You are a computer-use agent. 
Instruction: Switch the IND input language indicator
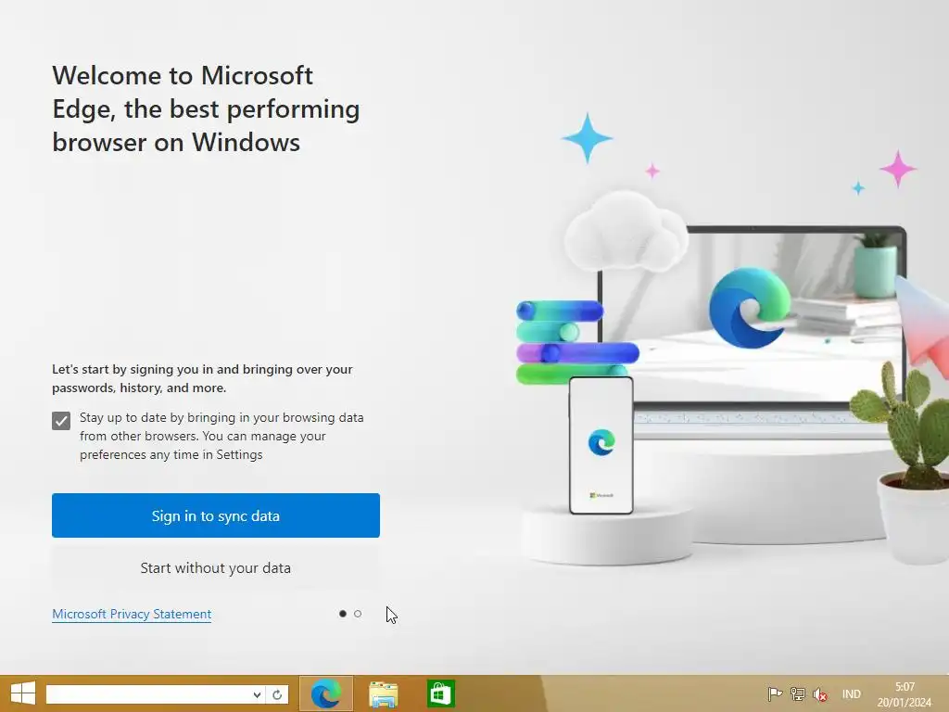click(x=851, y=694)
